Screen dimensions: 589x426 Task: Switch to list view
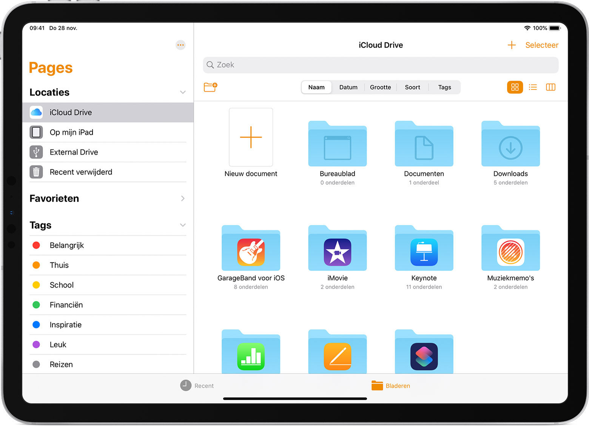coord(533,87)
